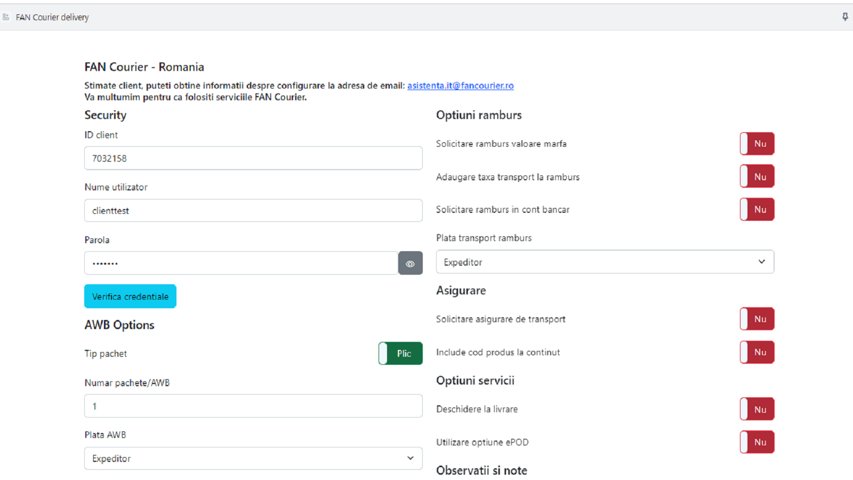This screenshot has width=853, height=480.
Task: Click the AWB Options section heading
Action: [x=119, y=325]
